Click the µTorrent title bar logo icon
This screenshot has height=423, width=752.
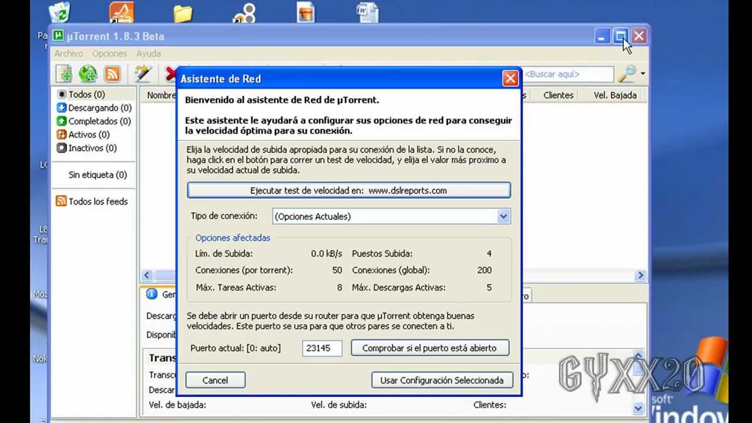58,36
